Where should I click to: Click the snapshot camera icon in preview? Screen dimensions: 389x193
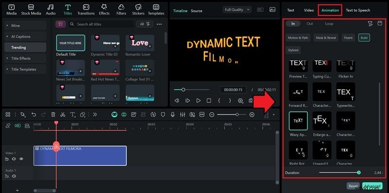tap(250, 101)
